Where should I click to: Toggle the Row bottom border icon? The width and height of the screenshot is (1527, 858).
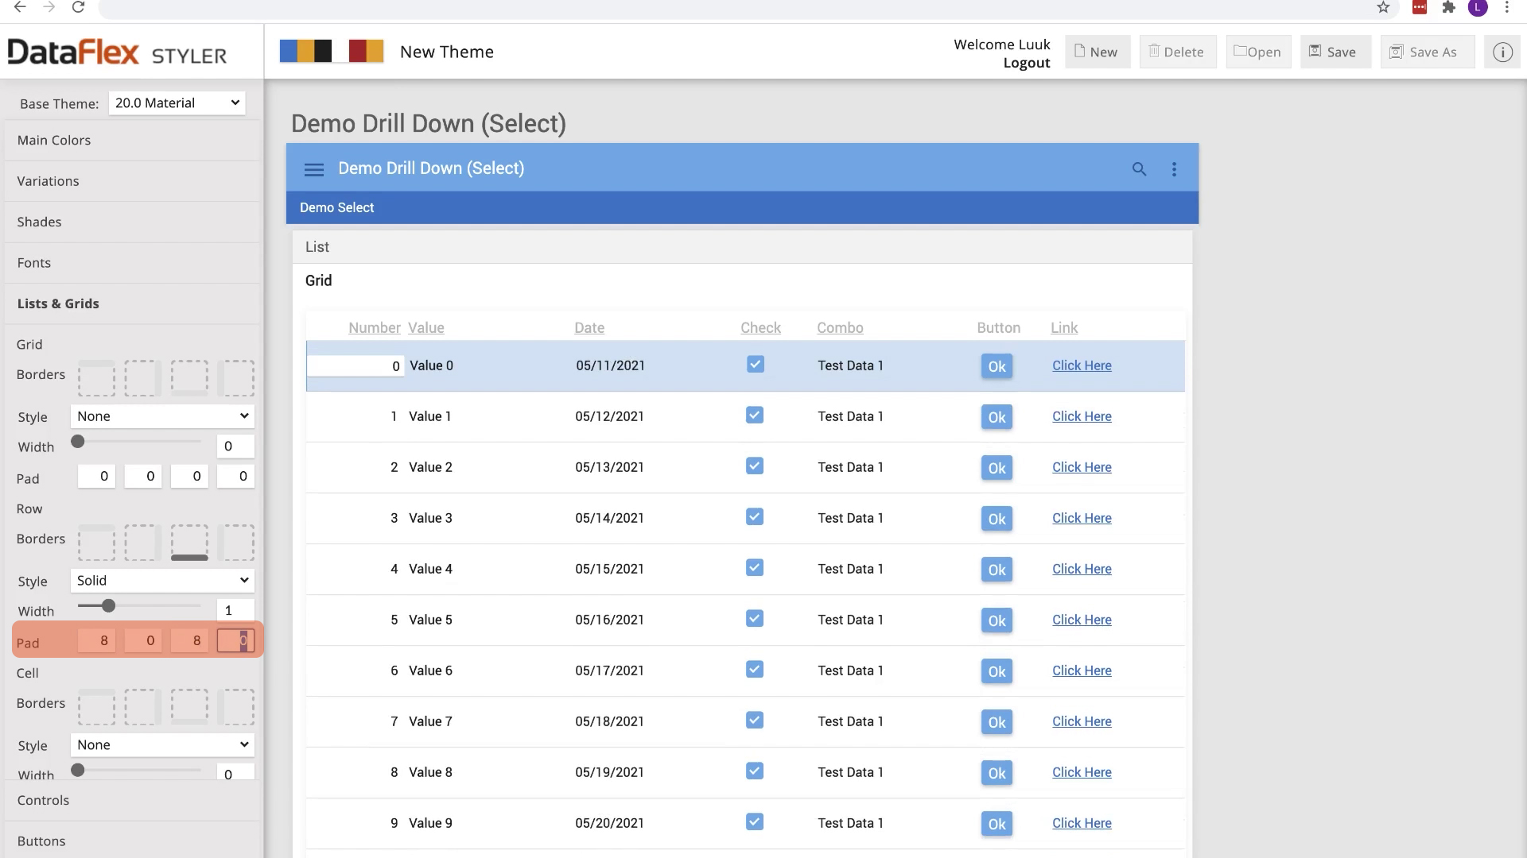point(189,543)
